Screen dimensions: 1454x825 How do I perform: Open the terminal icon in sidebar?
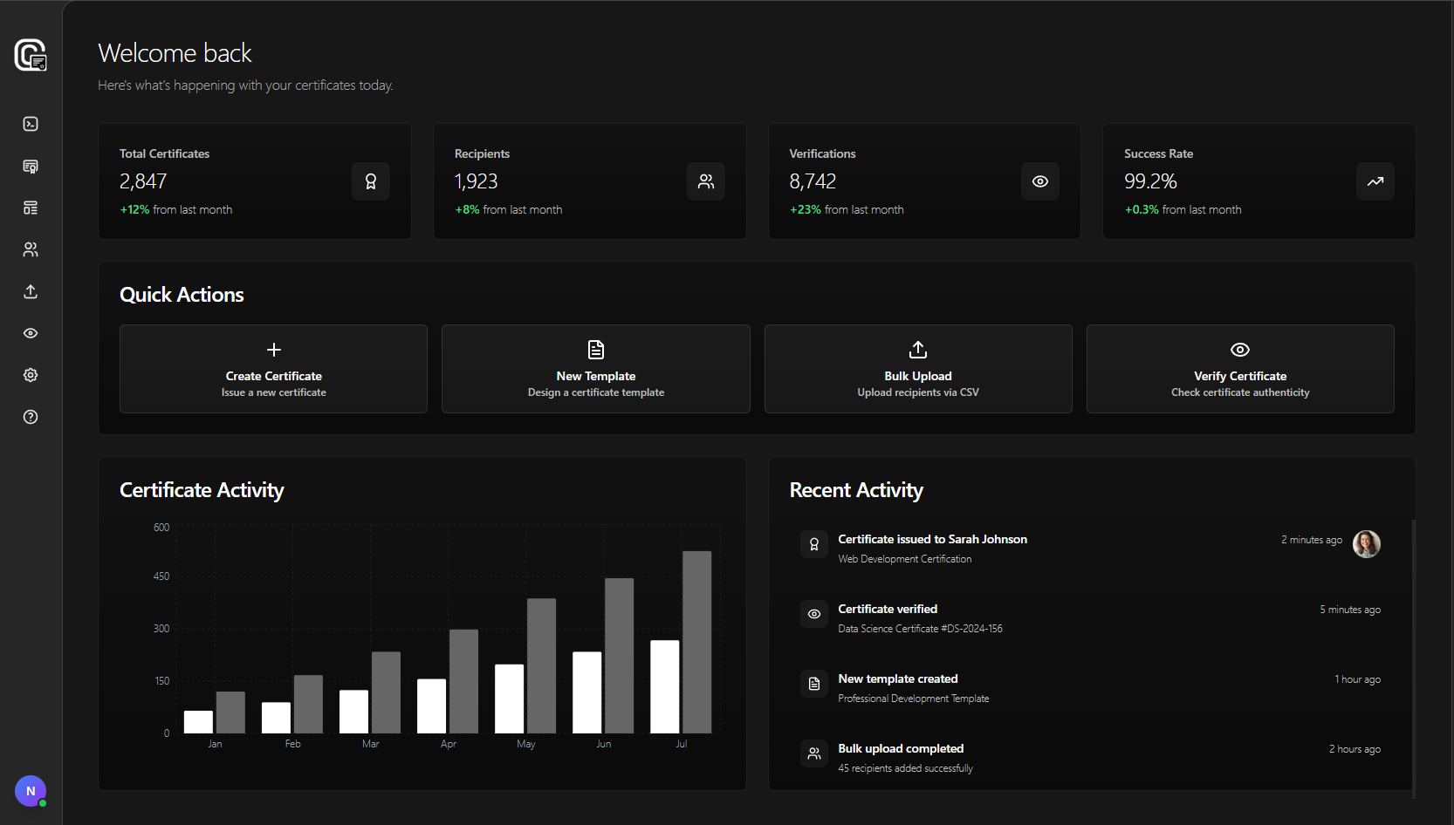[x=31, y=124]
